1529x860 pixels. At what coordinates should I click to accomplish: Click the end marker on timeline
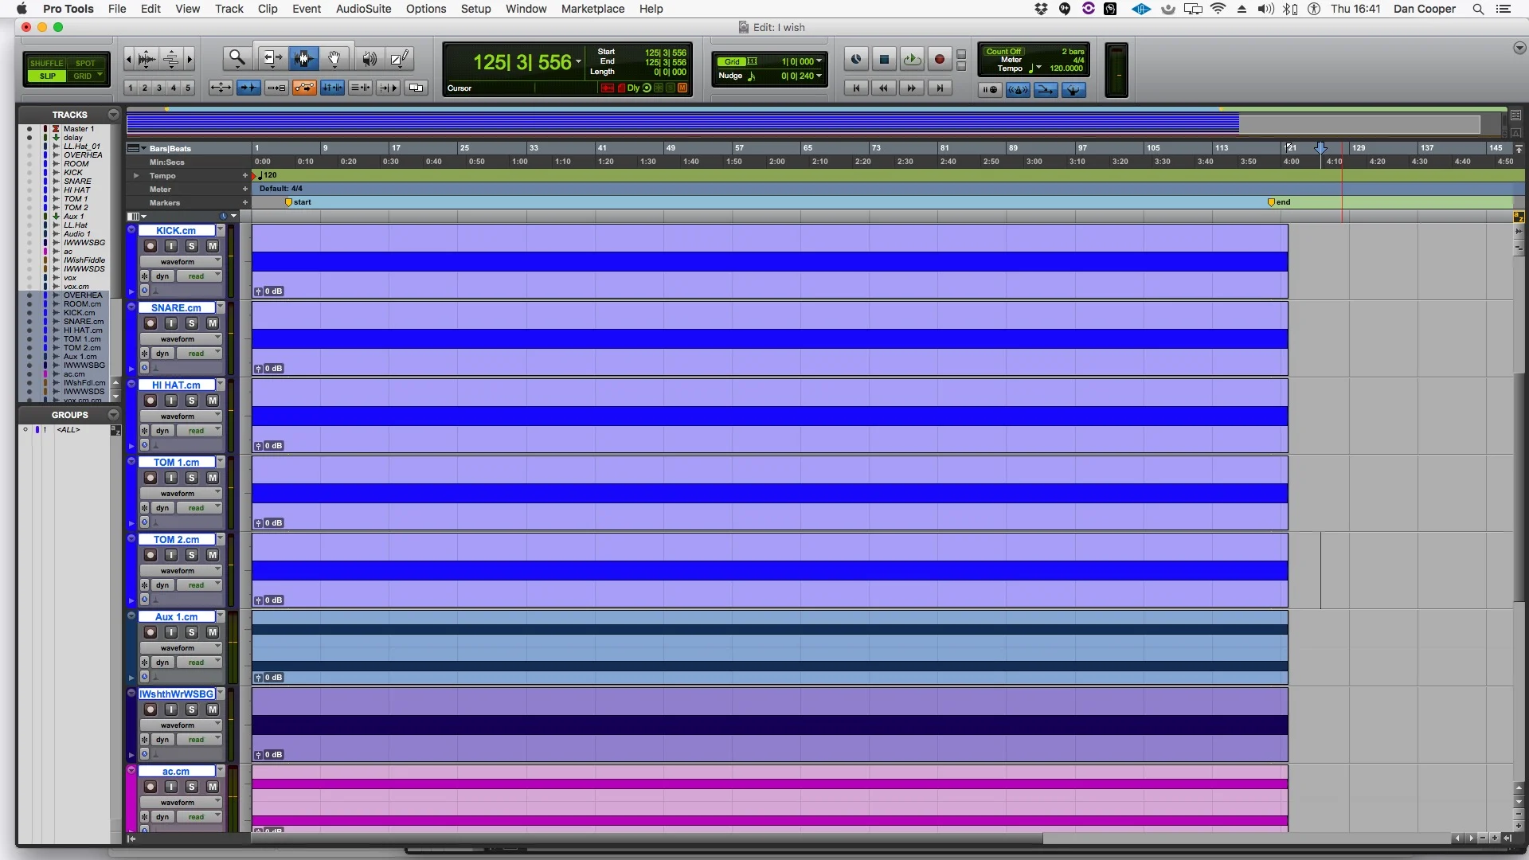(1272, 202)
